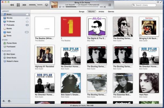The height and width of the screenshot is (108, 164).
Task: Open the search magnifier dropdown
Action: point(134,5)
